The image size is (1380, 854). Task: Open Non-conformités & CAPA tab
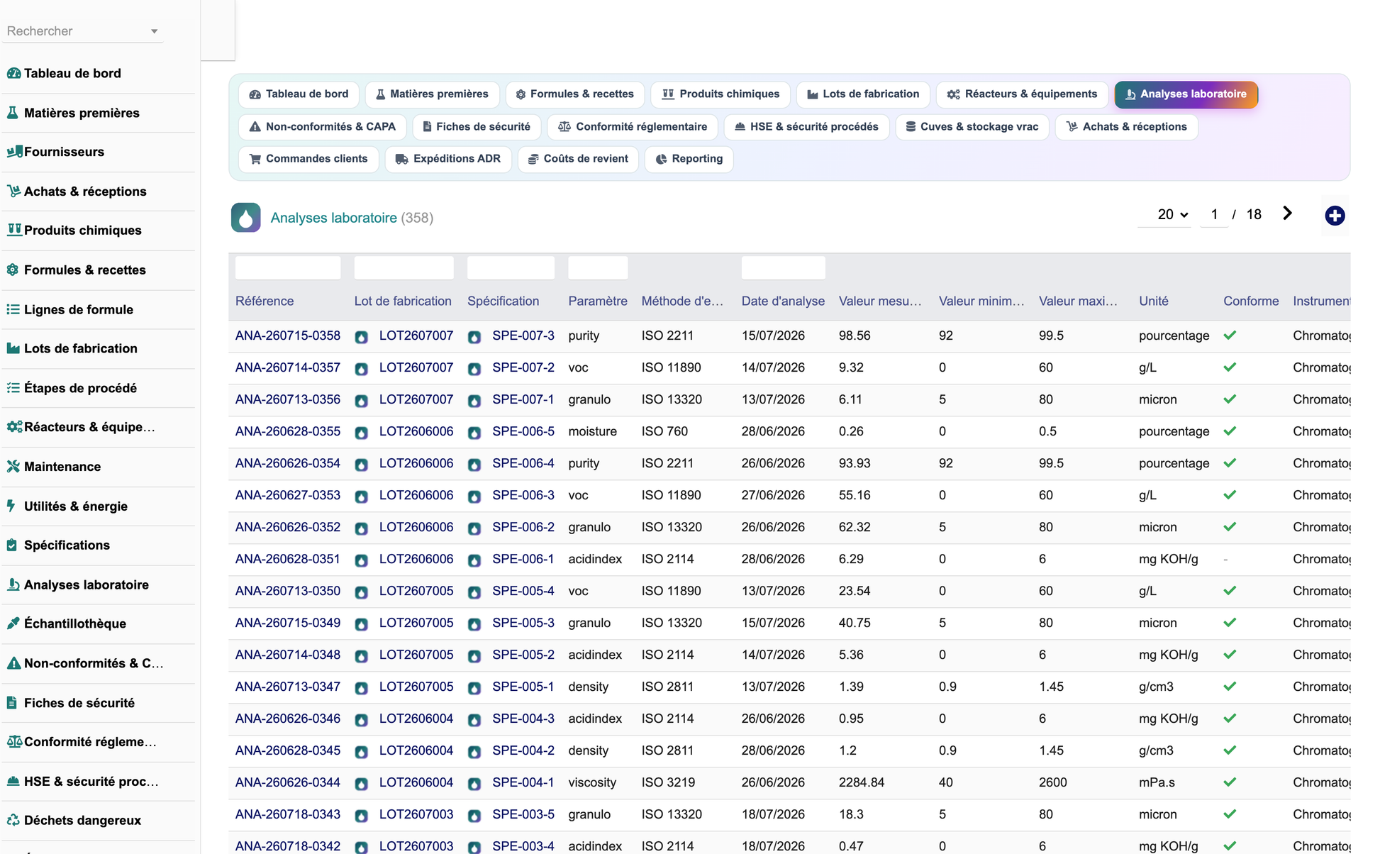(323, 127)
